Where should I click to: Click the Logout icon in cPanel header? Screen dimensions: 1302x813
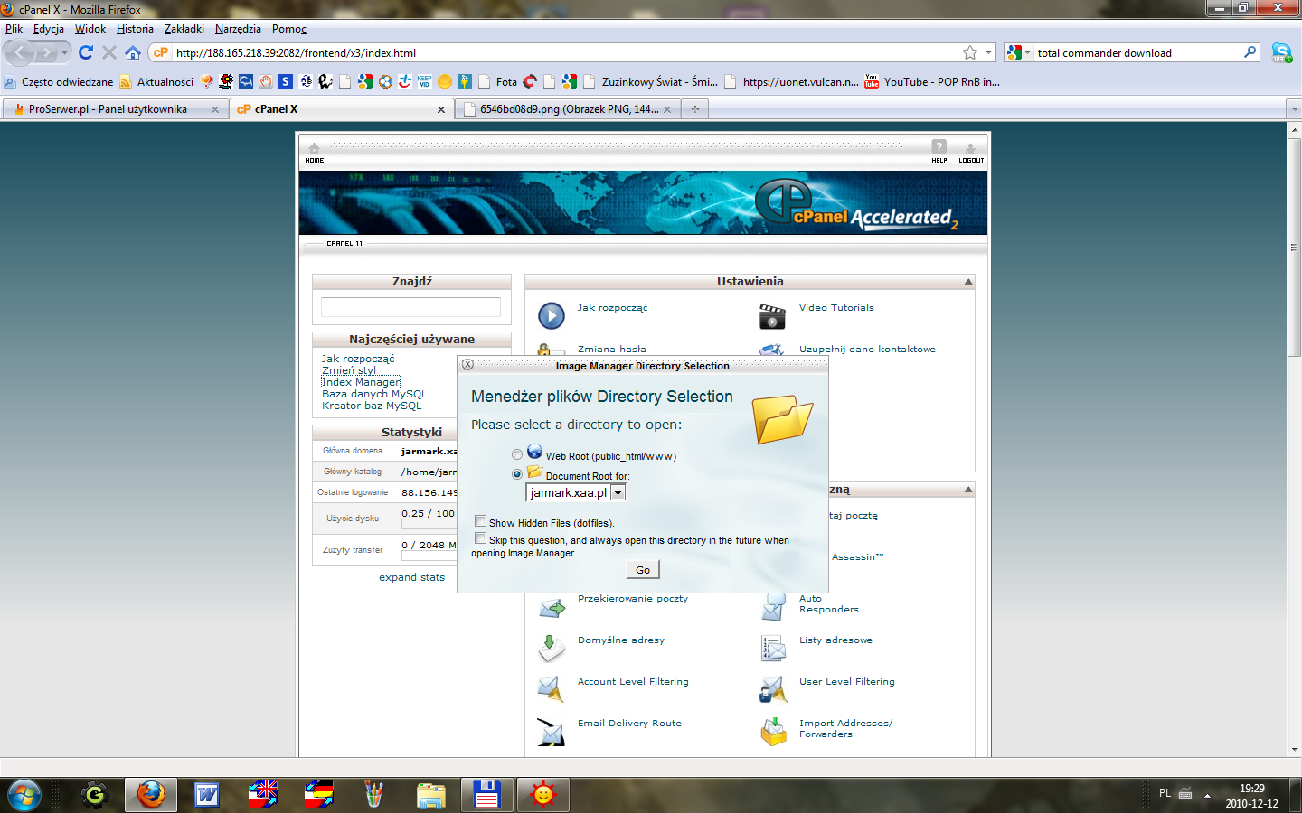tap(970, 149)
